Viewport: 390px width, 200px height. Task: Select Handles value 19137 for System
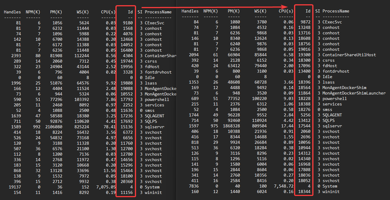coord(15,187)
